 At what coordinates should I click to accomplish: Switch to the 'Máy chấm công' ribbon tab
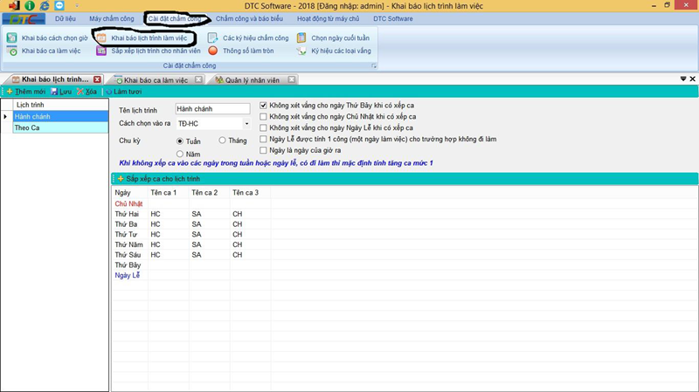point(112,18)
